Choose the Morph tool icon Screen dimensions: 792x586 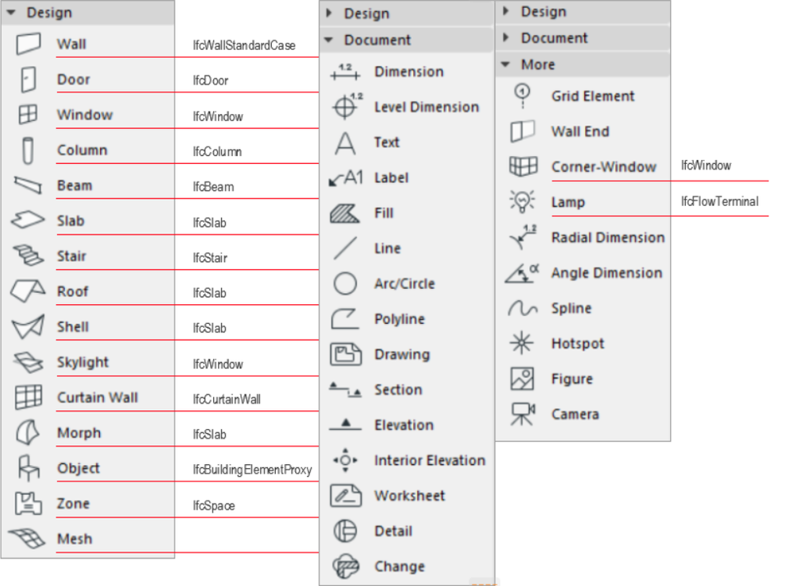[x=29, y=433]
